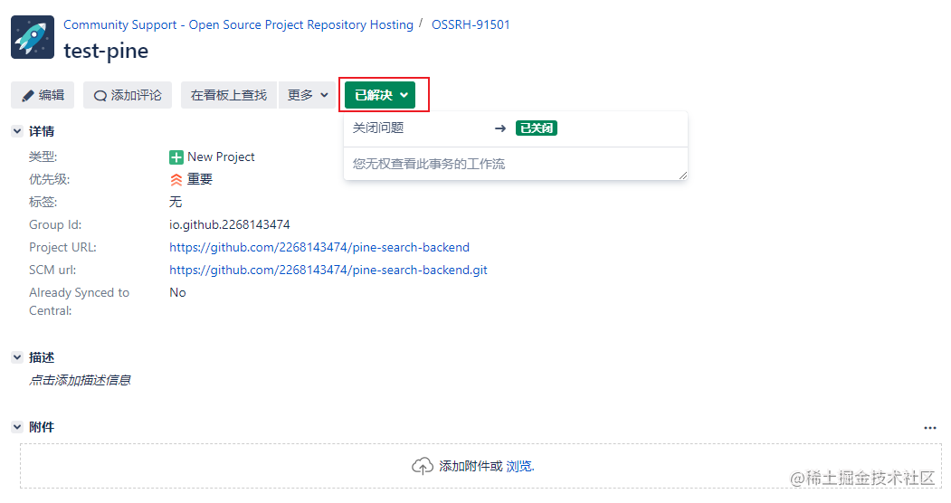Viewport: 951px width, 503px height.
Task: Collapse the 描述 section chevron
Action: tap(17, 357)
